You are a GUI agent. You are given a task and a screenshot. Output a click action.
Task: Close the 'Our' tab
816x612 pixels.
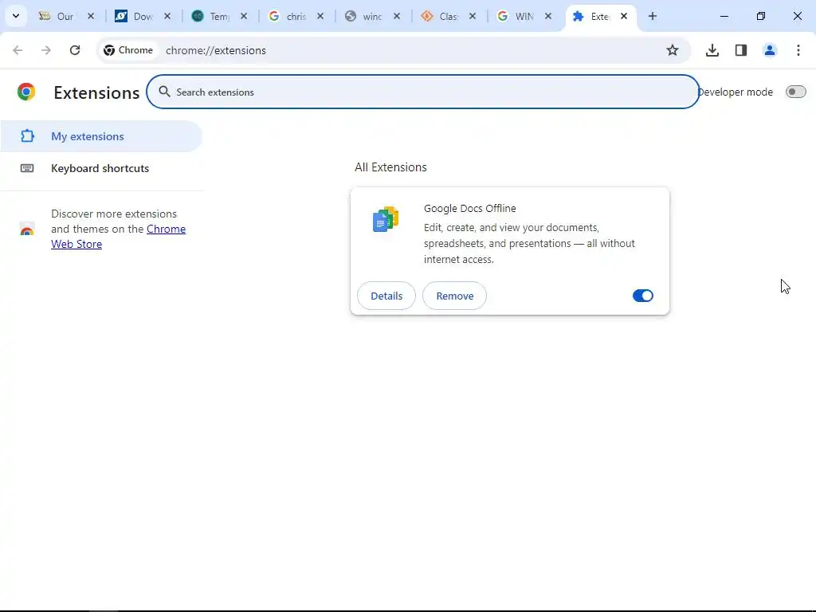[x=91, y=16]
